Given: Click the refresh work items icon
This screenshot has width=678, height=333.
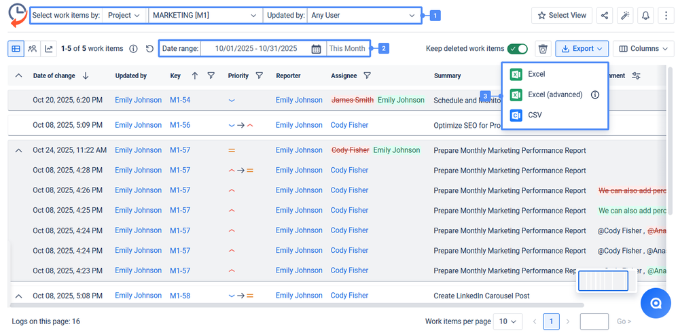Looking at the screenshot, I should (x=150, y=49).
